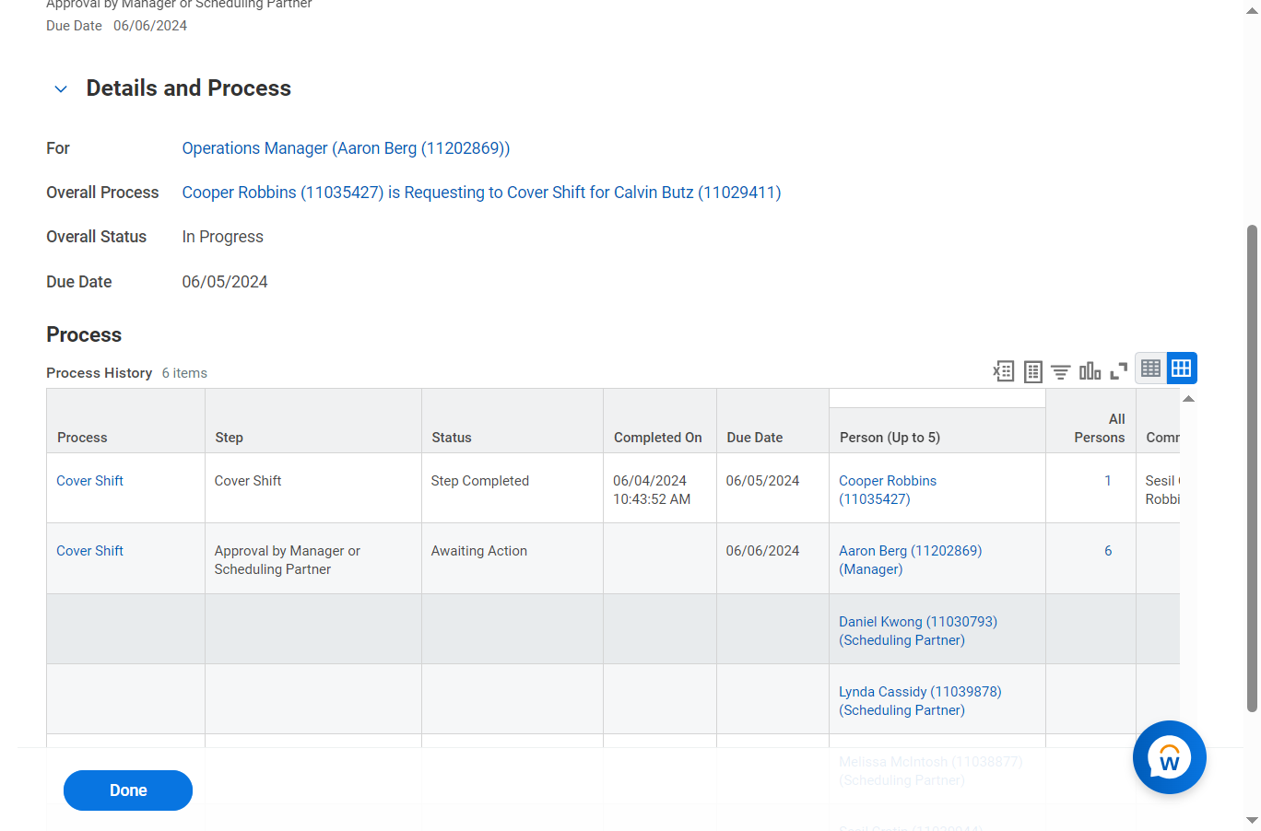Open the Workday assistant chat bubble

1169,757
